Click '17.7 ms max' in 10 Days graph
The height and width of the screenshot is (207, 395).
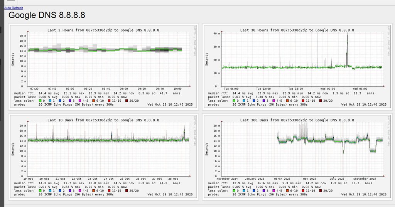74,183
